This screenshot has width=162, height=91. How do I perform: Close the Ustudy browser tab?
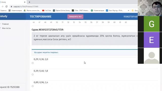point(25,2)
